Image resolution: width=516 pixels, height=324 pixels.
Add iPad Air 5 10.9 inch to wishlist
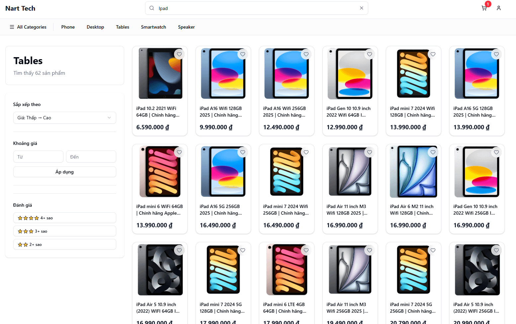[179, 250]
